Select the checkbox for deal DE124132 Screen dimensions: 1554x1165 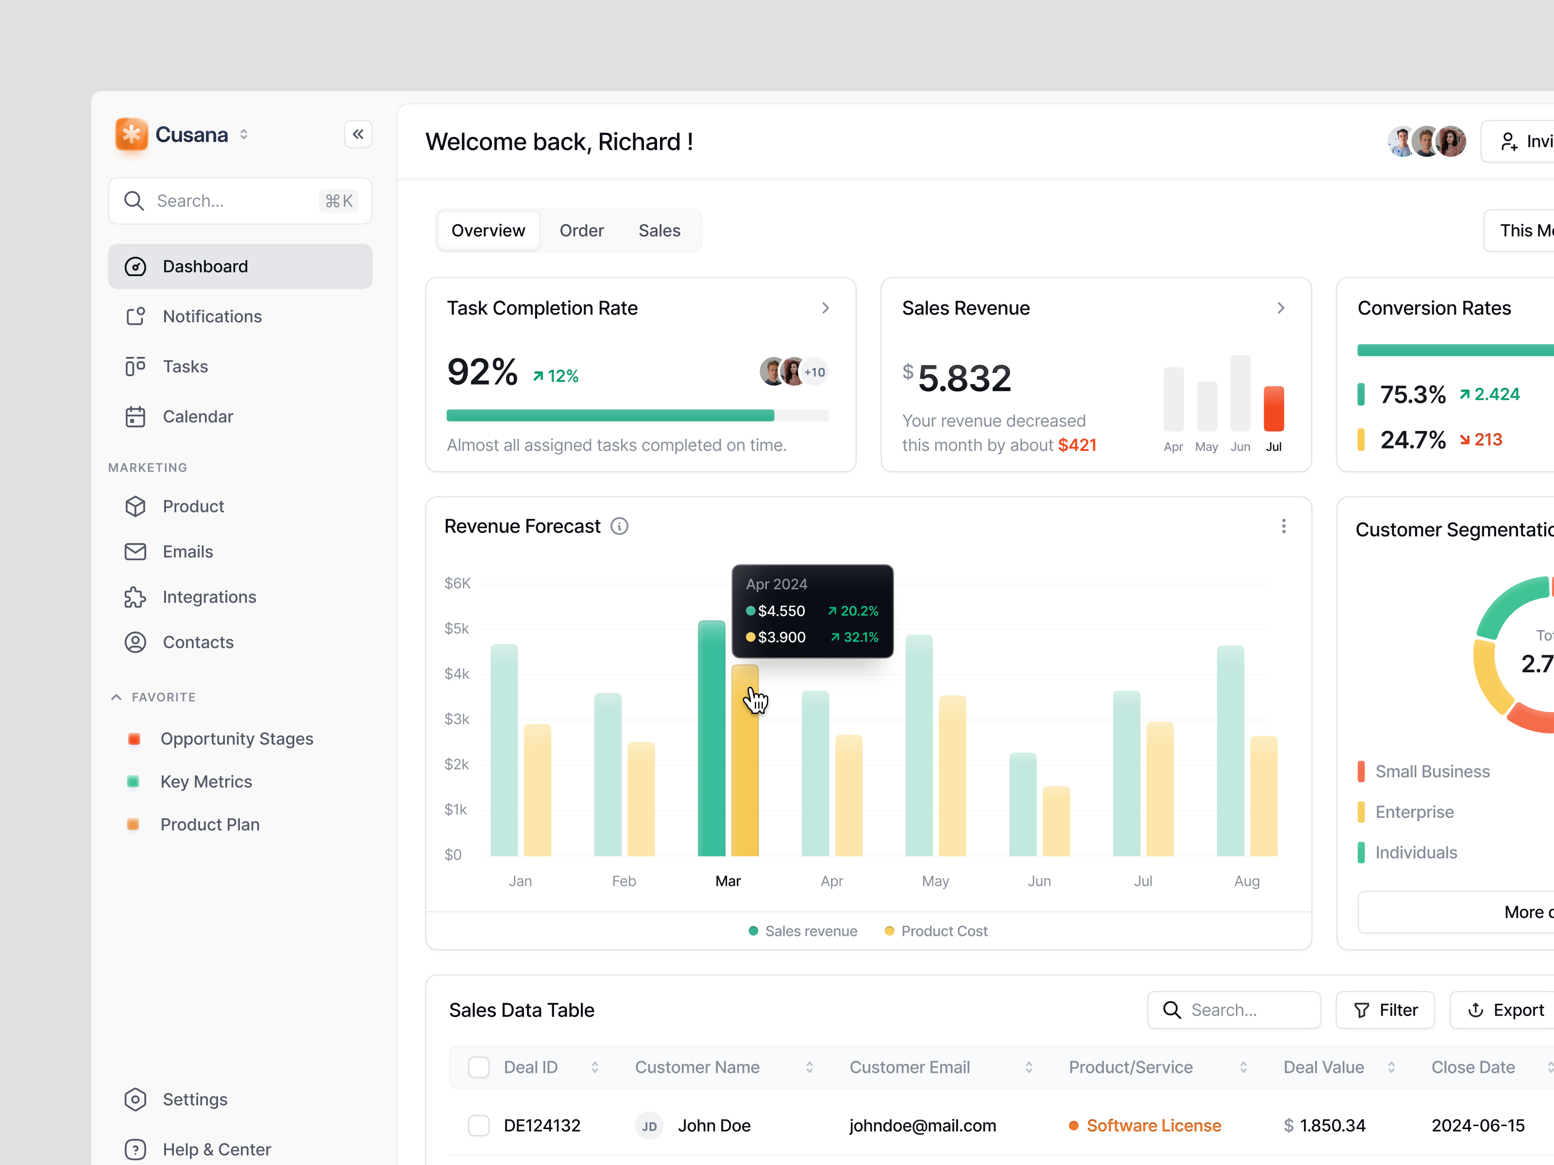[478, 1125]
